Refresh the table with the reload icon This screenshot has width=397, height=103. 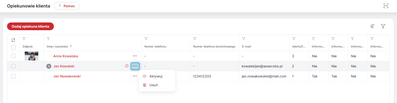[13, 40]
